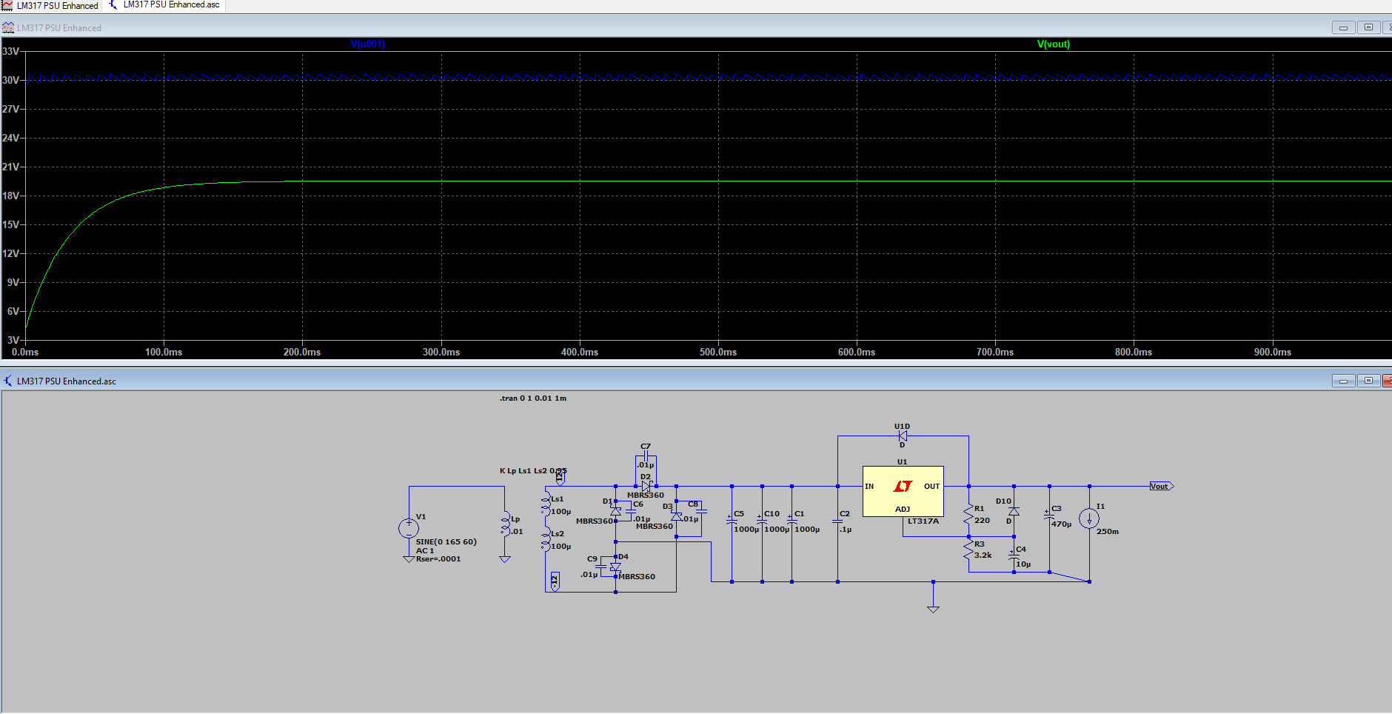
Task: Restore the schematic pane
Action: 1368,381
